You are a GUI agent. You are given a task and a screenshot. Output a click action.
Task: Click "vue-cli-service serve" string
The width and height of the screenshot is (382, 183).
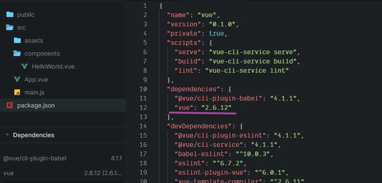point(253,52)
